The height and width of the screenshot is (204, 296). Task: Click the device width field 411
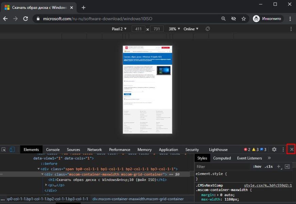138,29
